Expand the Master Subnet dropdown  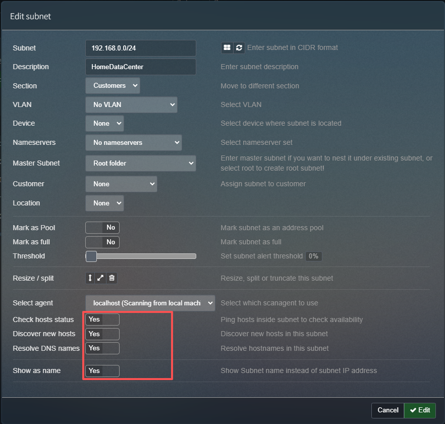[x=140, y=164]
